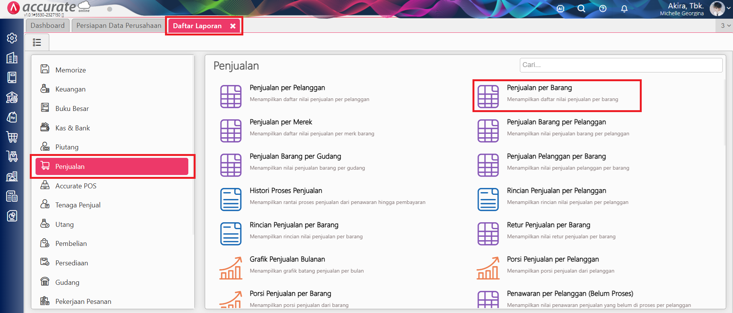
Task: Click the settings gear icon in left sidebar
Action: coord(12,38)
